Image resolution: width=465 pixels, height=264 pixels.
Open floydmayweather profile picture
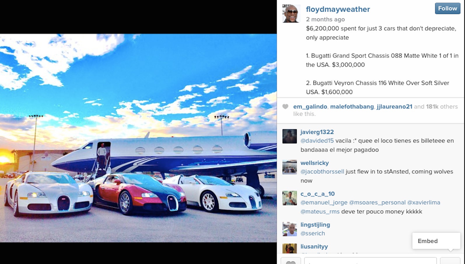[x=291, y=13]
